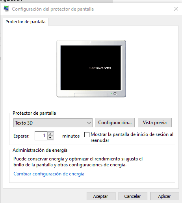Image resolution: width=182 pixels, height=203 pixels.
Task: Click the Cancelar button
Action: (133, 196)
